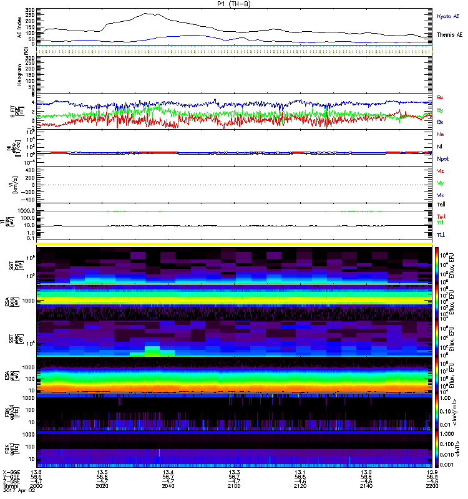Click the 2000 time tick label
The width and height of the screenshot is (468, 499).
coord(37,486)
